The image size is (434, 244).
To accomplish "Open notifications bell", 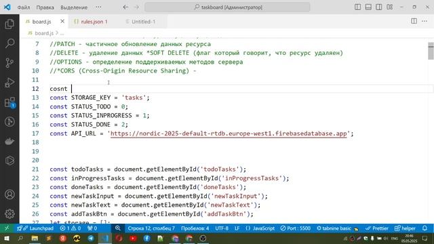I will (425, 228).
